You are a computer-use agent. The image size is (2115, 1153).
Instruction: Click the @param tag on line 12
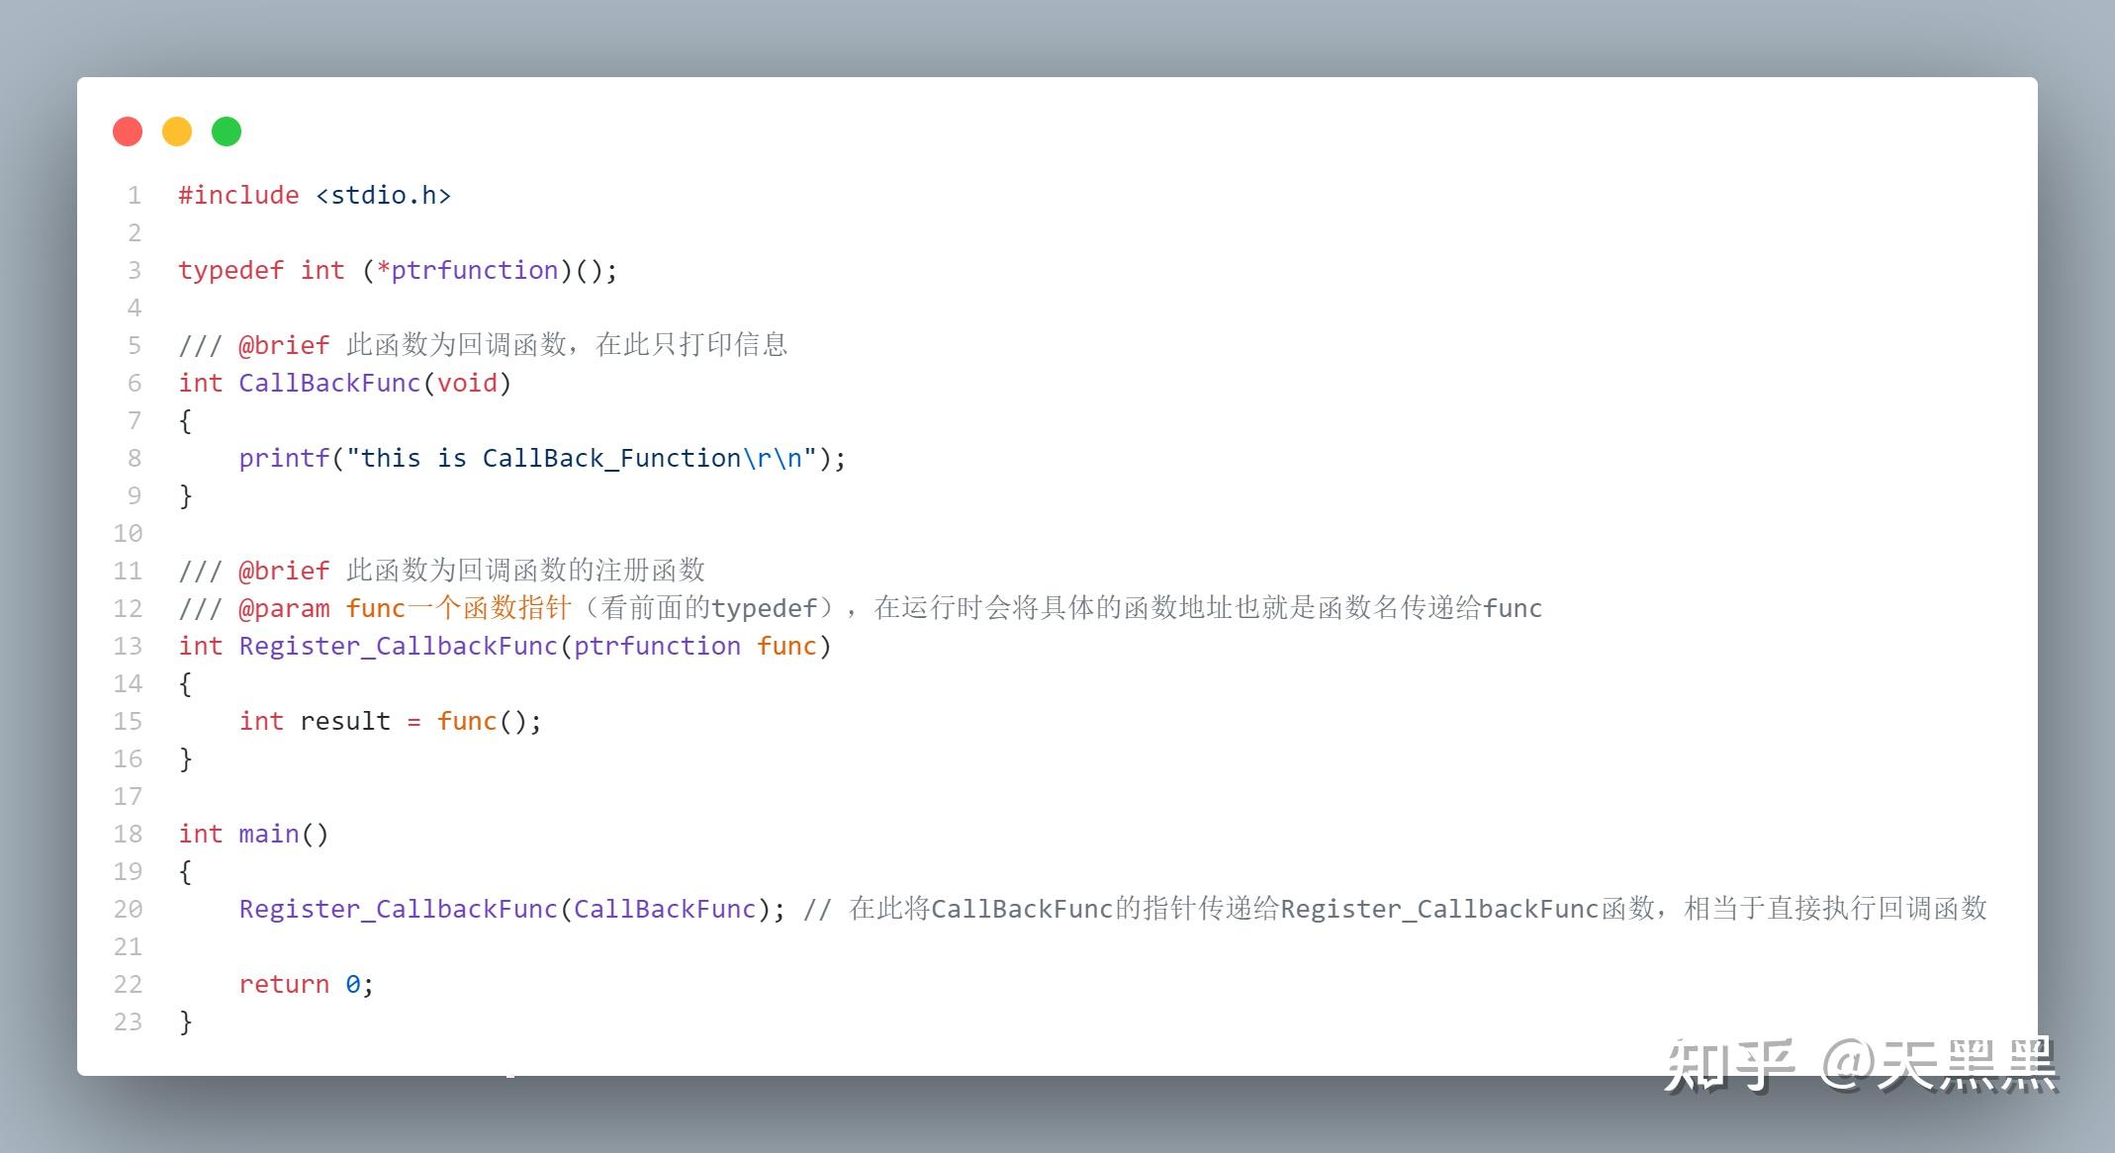[284, 608]
